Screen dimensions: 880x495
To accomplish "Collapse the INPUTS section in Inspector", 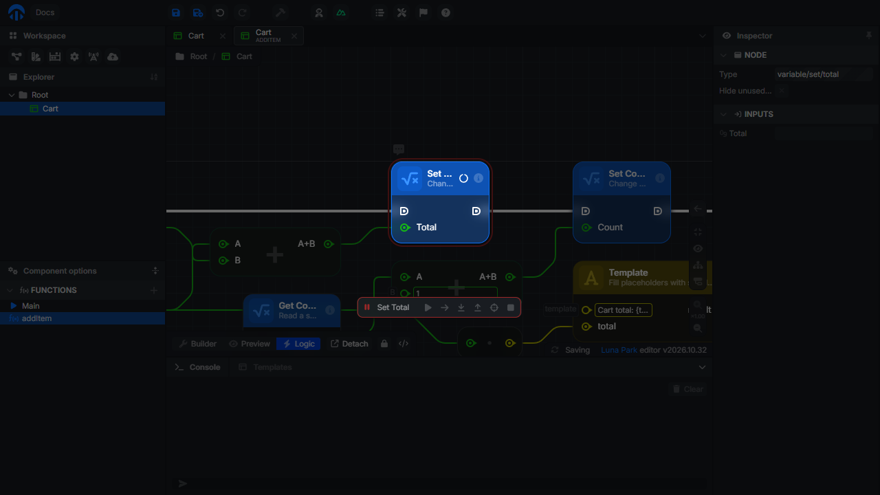I will tap(723, 114).
